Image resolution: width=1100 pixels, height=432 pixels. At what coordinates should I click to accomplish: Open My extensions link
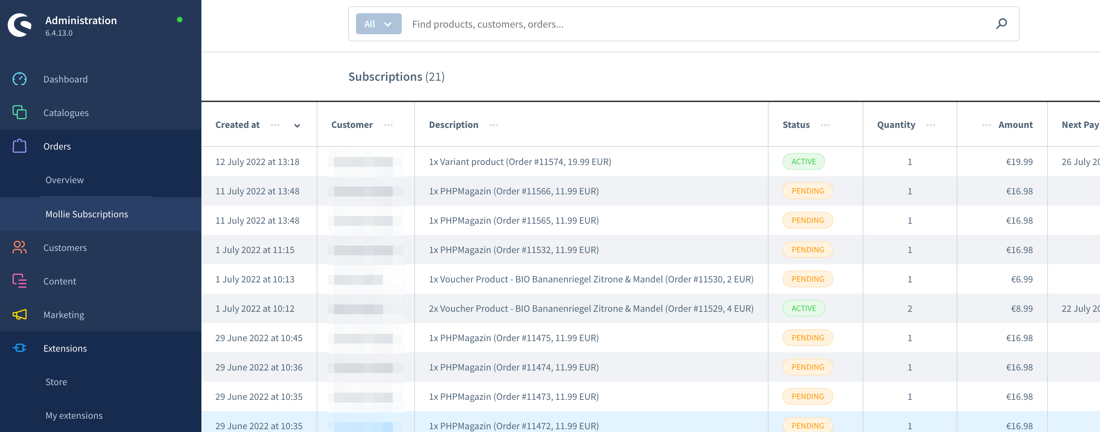pyautogui.click(x=74, y=415)
